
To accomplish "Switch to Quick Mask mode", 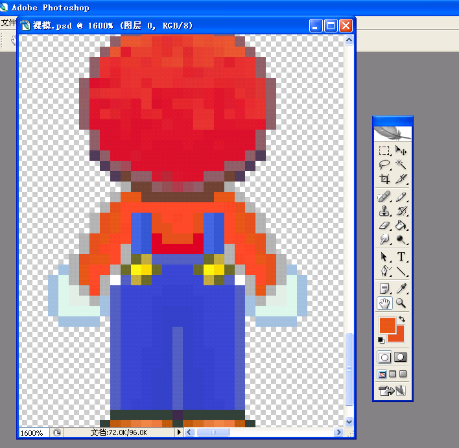I will pyautogui.click(x=400, y=357).
